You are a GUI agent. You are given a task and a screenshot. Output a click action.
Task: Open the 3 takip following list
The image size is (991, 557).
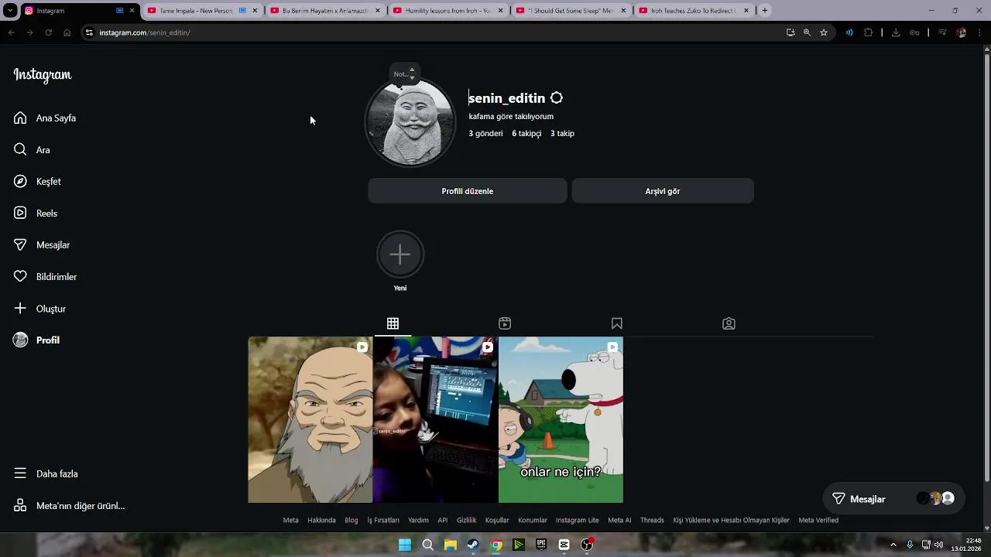562,134
